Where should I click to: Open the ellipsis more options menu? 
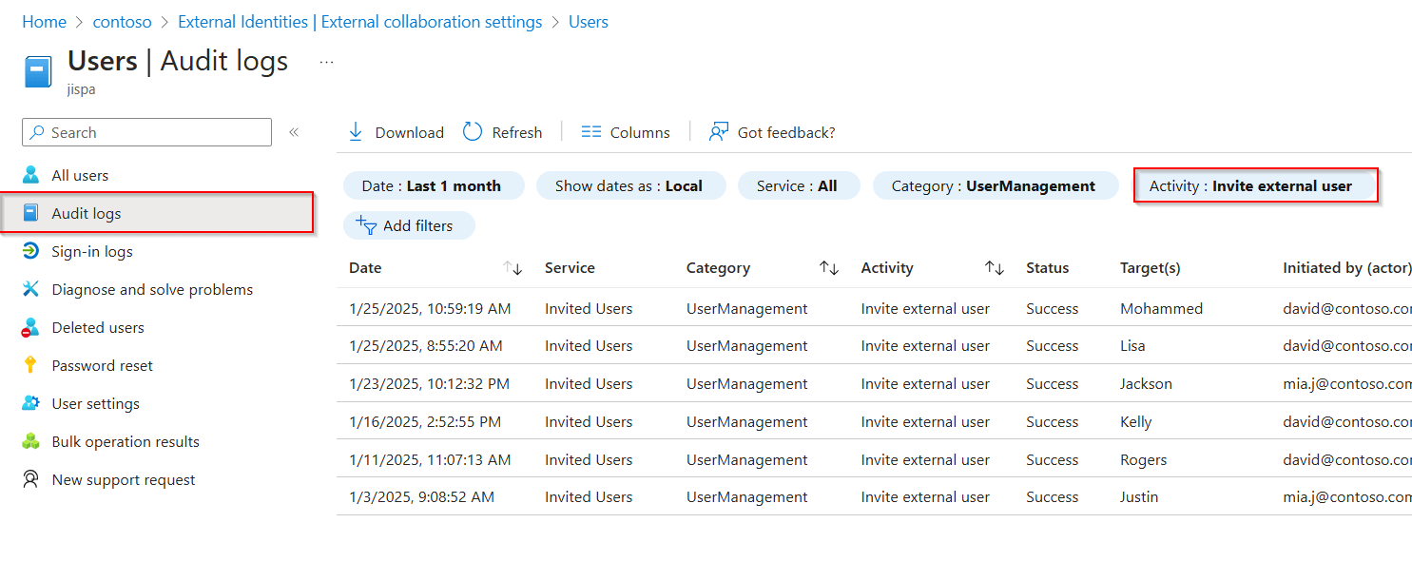(x=326, y=62)
